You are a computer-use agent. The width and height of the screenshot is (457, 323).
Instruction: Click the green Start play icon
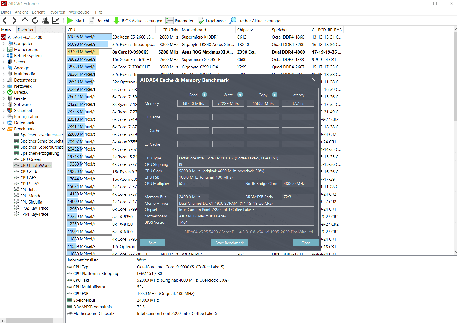pyautogui.click(x=70, y=21)
